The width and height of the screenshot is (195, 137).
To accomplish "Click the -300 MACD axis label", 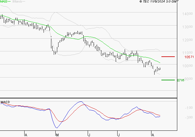I will pyautogui.click(x=189, y=117).
